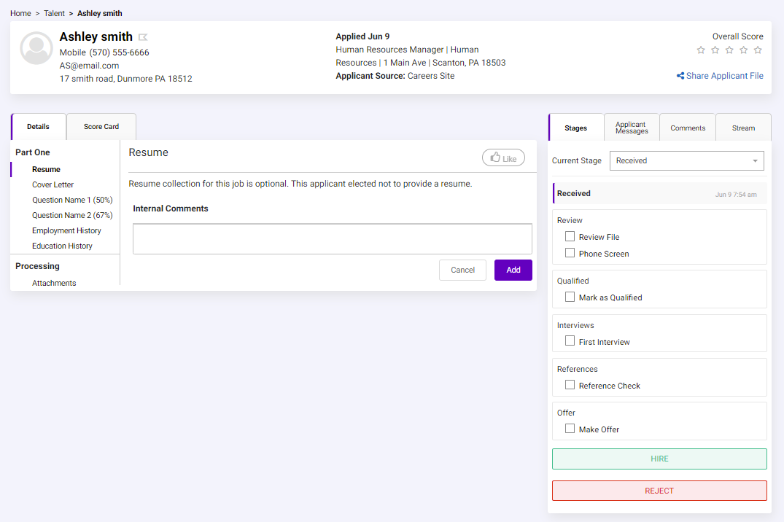The height and width of the screenshot is (522, 784).
Task: Open Question Name 1 (50%)
Action: coord(72,200)
